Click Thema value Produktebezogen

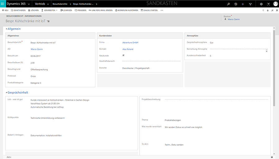173,120
